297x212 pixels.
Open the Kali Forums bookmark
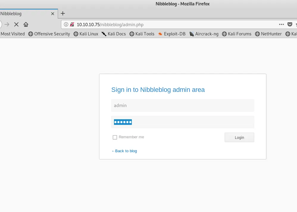pyautogui.click(x=237, y=34)
